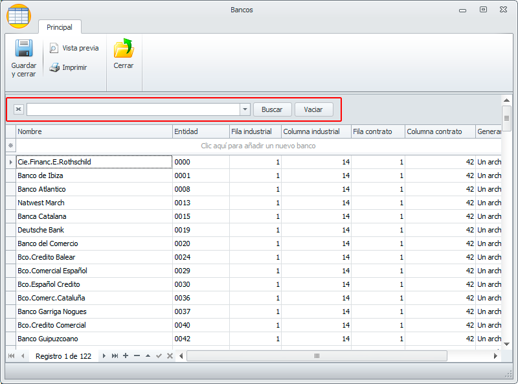Sort by the Nombre column header
The width and height of the screenshot is (518, 384).
pyautogui.click(x=94, y=131)
